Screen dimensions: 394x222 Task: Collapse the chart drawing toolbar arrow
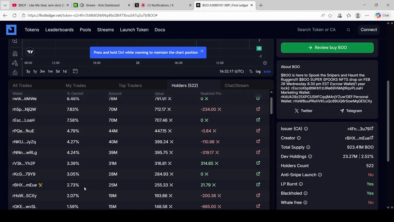pos(21,59)
